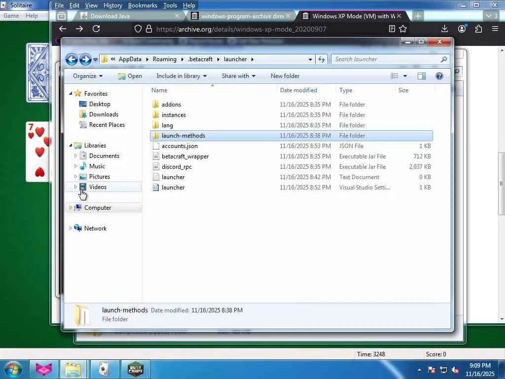Select the instances folder
The image size is (505, 379).
click(291, 114)
